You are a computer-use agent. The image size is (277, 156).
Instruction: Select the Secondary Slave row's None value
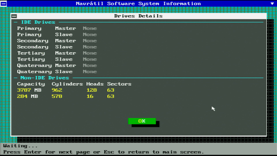90,47
